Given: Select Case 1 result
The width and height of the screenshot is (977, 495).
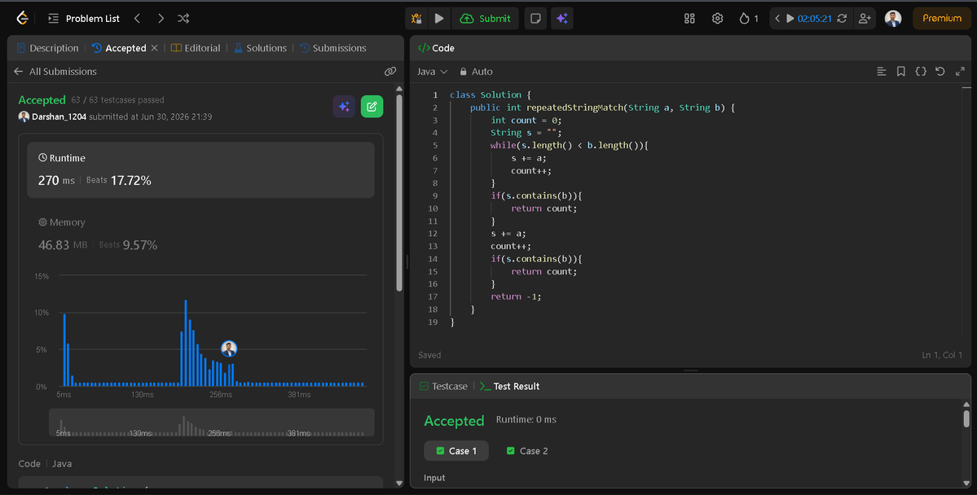Looking at the screenshot, I should tap(456, 451).
